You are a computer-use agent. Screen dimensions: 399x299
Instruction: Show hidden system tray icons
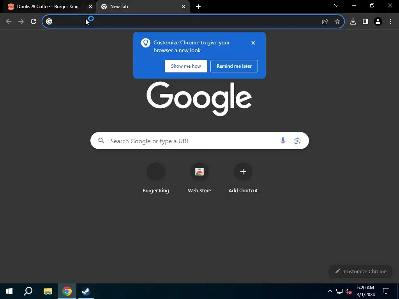point(330,291)
